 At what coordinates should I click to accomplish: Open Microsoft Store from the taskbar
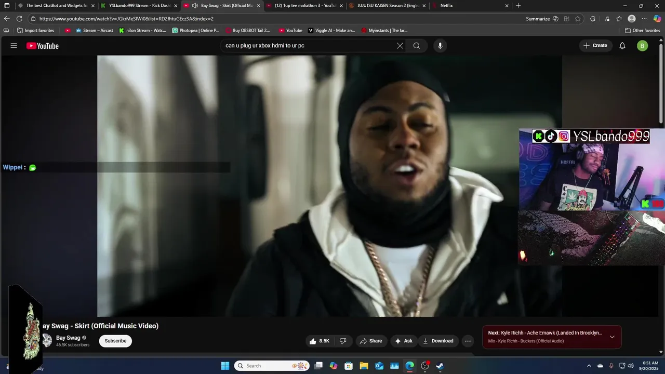tap(349, 366)
